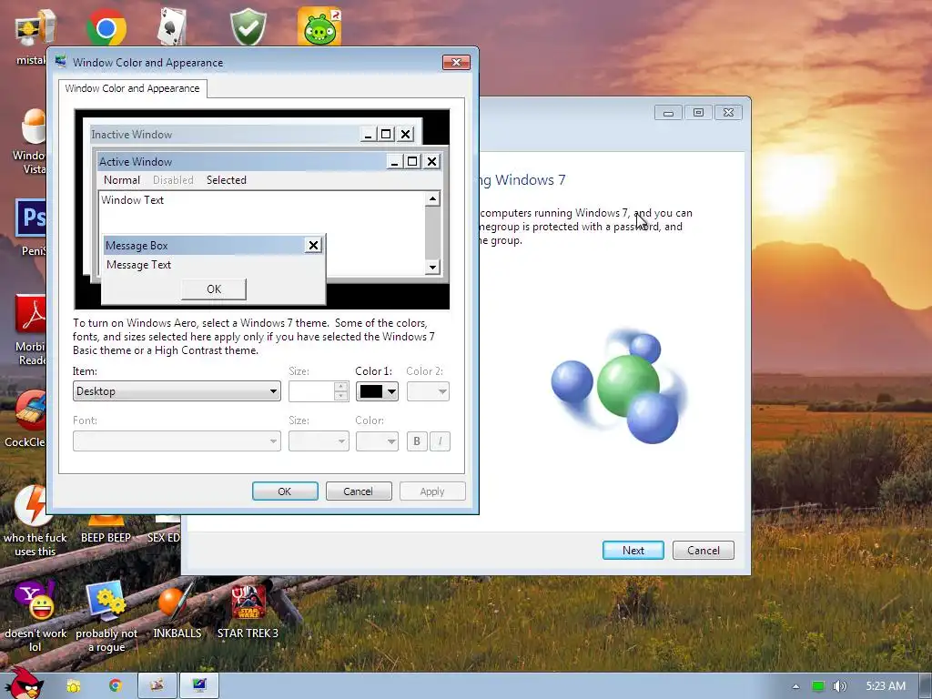Open the disabled Font dropdown

click(x=177, y=441)
